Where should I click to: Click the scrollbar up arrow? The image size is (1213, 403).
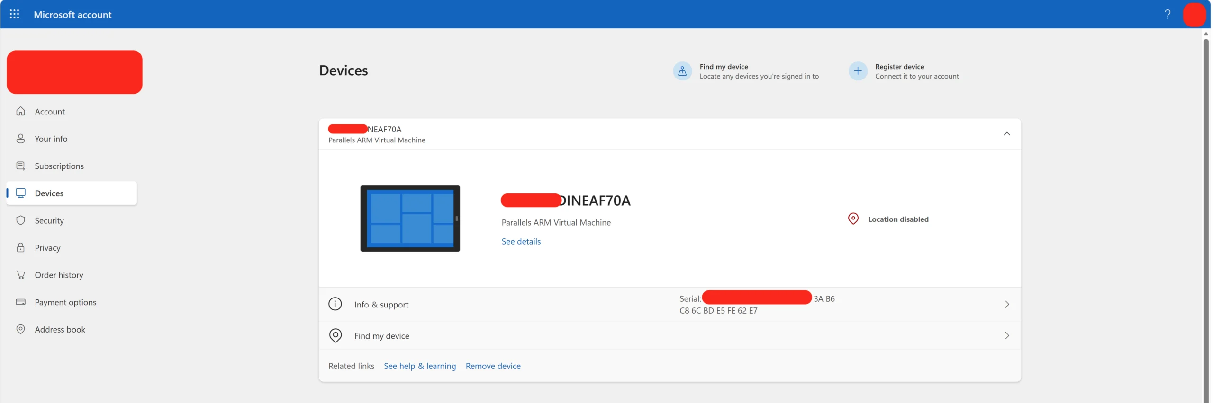pyautogui.click(x=1206, y=34)
